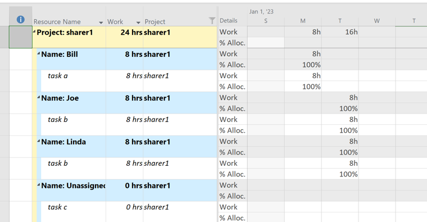Click the 16h Tuesday work cell for sharer1

[340, 32]
